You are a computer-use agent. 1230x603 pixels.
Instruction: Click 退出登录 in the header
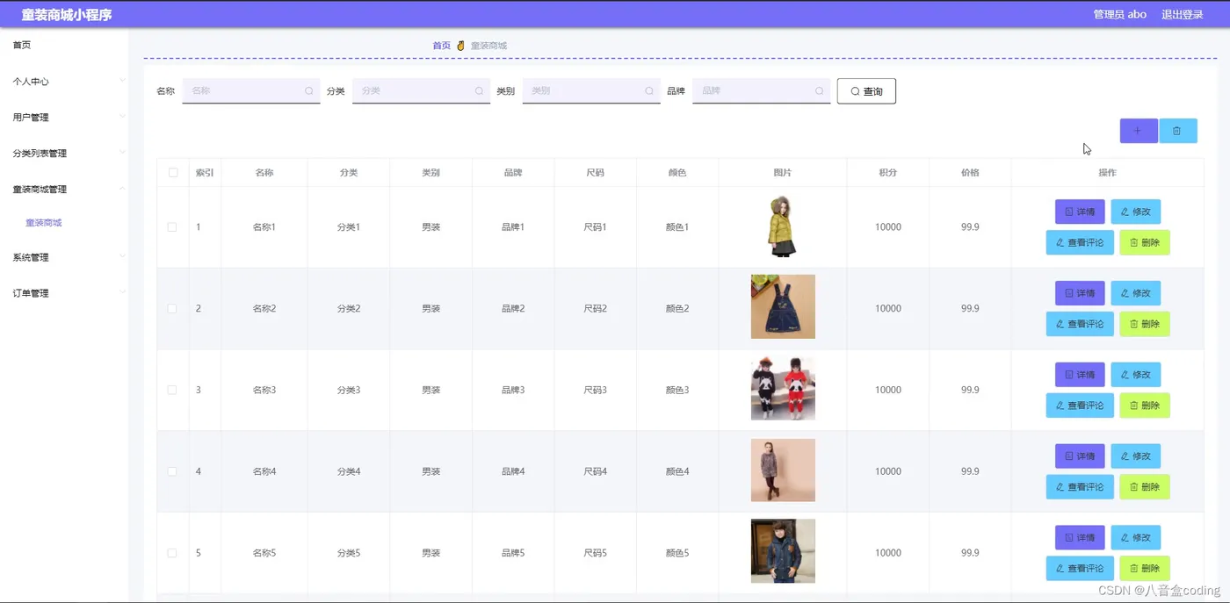pyautogui.click(x=1182, y=14)
